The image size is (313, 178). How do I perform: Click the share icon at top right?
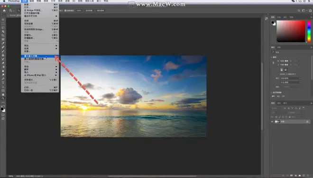311,10
